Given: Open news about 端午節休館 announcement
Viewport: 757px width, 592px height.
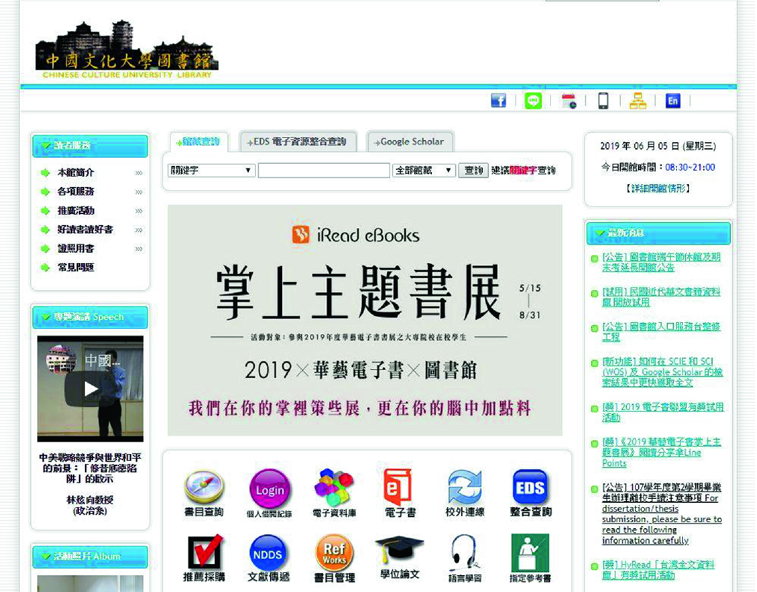Looking at the screenshot, I should coord(661,262).
